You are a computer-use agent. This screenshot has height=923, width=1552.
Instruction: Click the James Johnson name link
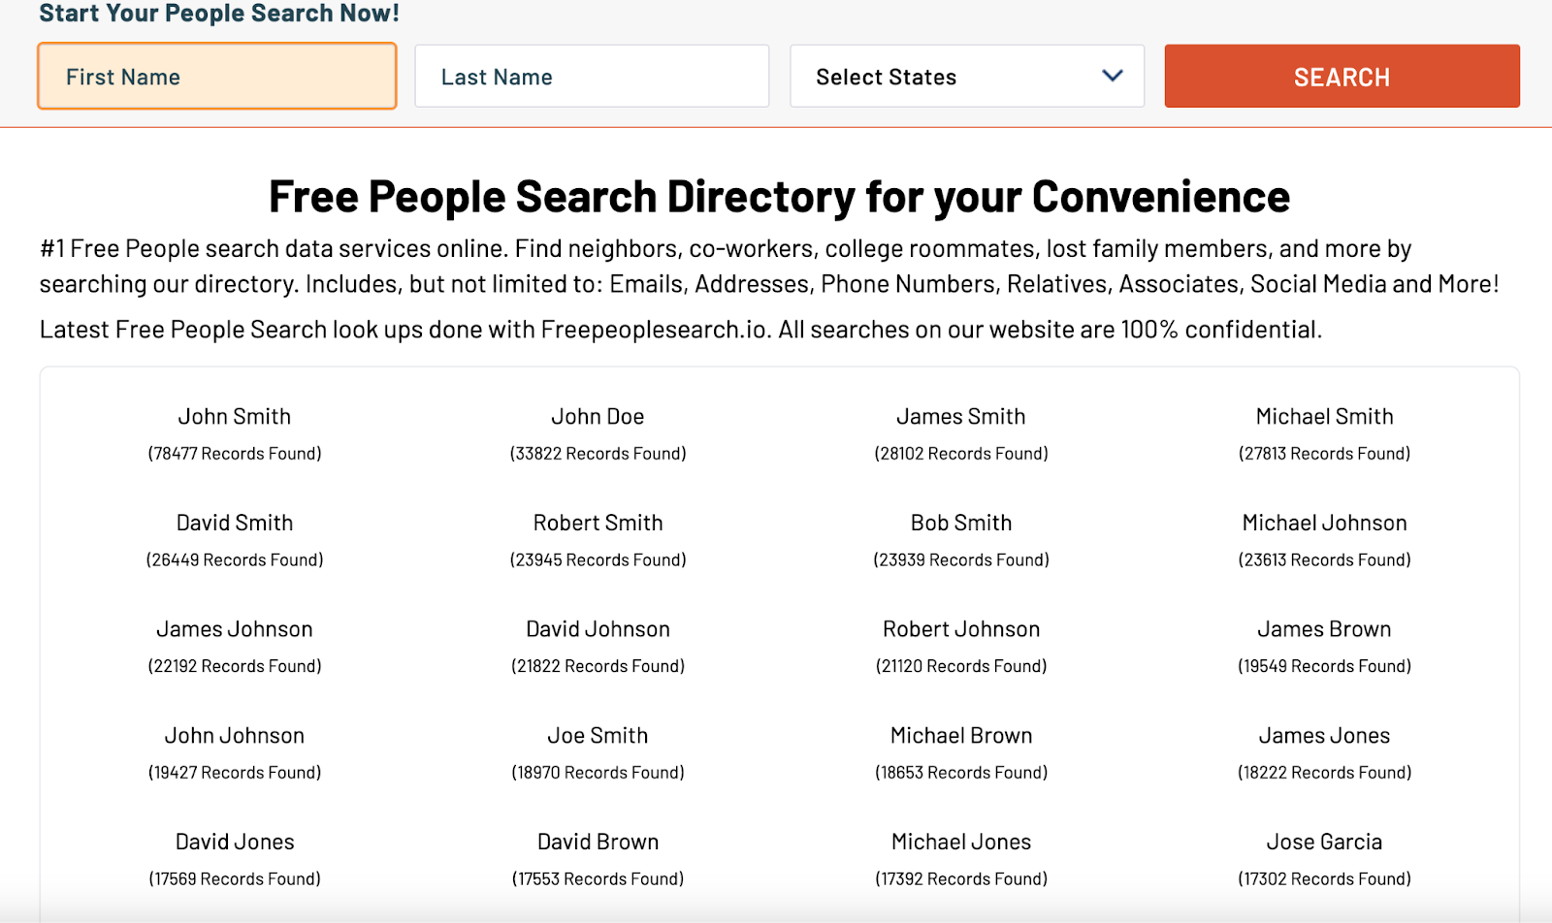point(235,629)
